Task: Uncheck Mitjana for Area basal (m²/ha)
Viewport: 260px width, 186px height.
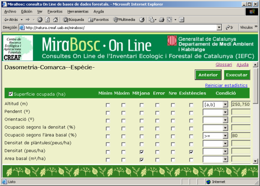Action: coord(142,160)
